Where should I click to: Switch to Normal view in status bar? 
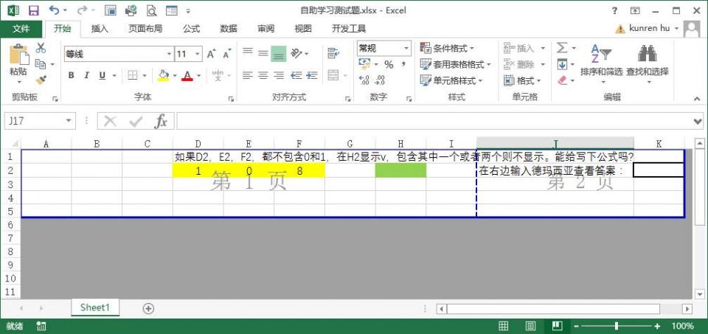click(504, 326)
